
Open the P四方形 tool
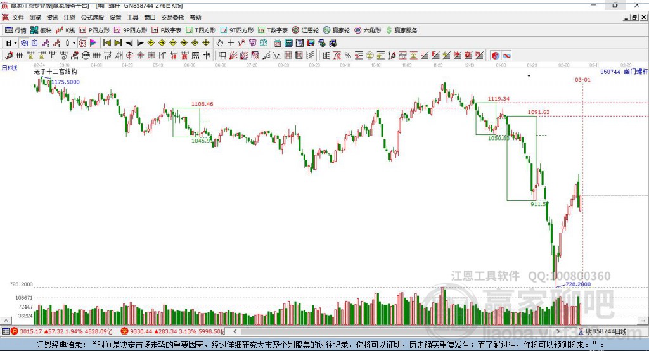94,30
